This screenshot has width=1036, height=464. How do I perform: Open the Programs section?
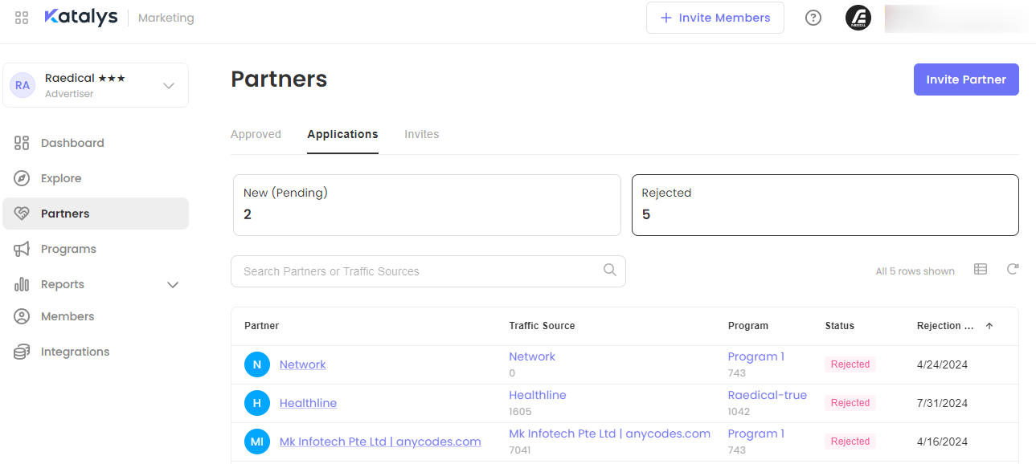pos(68,249)
